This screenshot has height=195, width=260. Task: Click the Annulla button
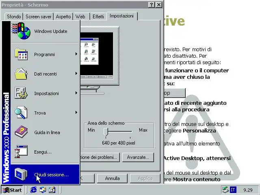[x=112, y=178]
